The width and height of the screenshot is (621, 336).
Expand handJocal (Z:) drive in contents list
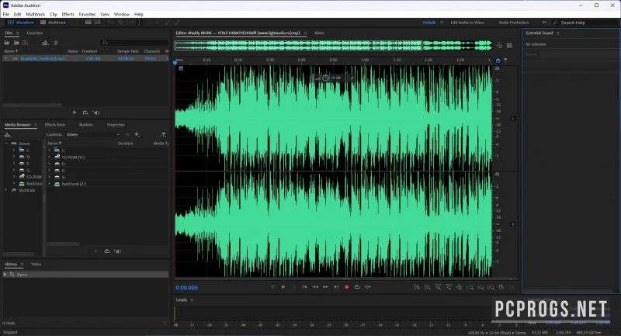(x=49, y=184)
